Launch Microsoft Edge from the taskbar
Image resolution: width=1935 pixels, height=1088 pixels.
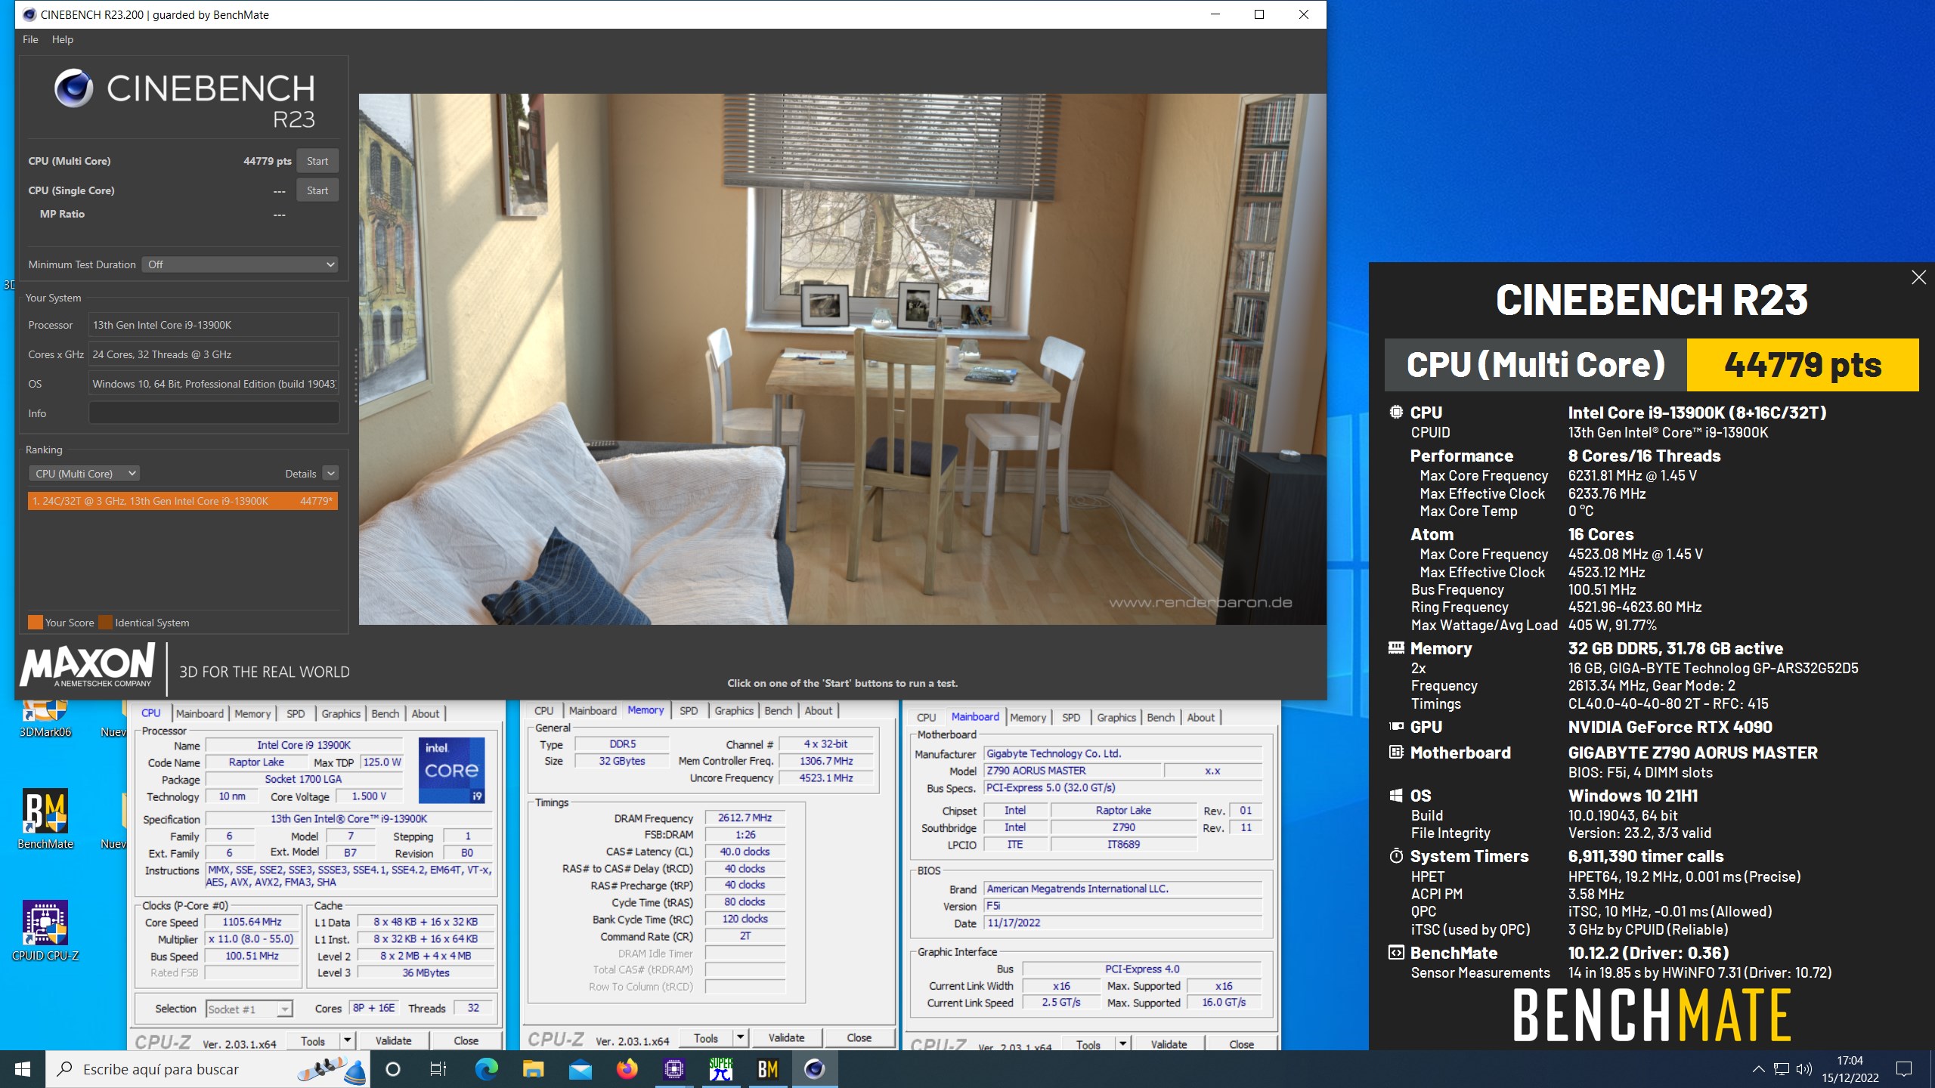point(486,1069)
